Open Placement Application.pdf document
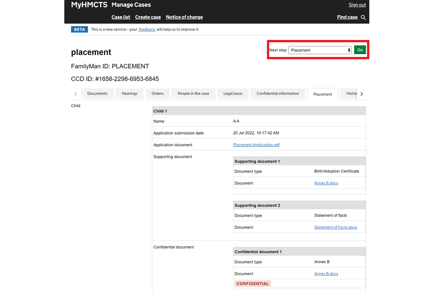The width and height of the screenshot is (441, 294). (x=256, y=145)
